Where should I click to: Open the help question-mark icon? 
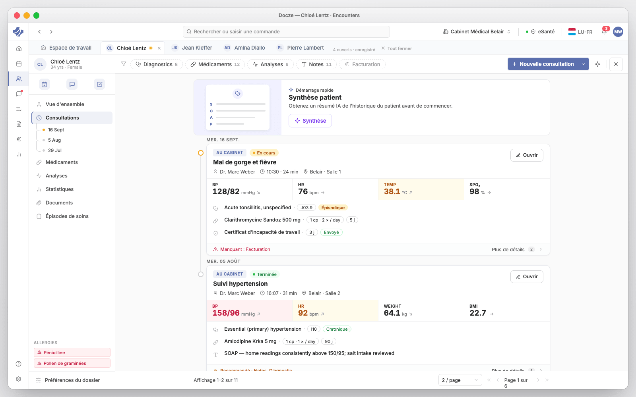click(x=19, y=364)
